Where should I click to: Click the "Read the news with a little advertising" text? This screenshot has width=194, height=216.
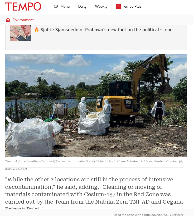tap(140, 215)
